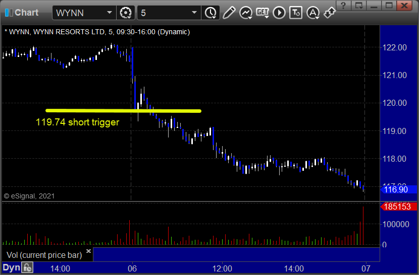Image resolution: width=419 pixels, height=275 pixels.
Task: Expand the WYNN symbol dropdown arrow
Action: click(109, 13)
